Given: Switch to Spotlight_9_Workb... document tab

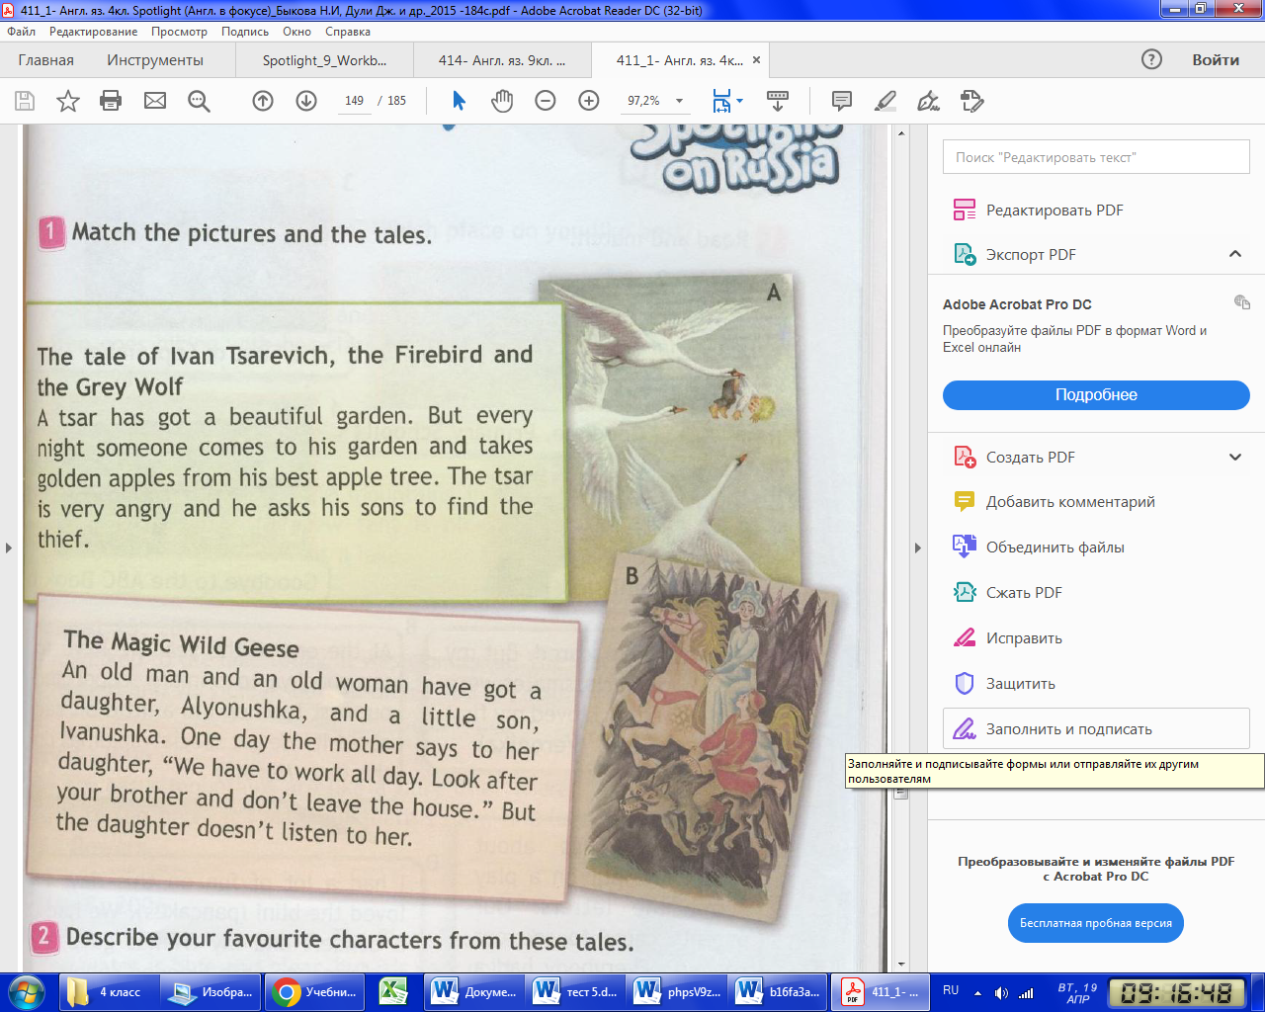Looking at the screenshot, I should tap(324, 60).
